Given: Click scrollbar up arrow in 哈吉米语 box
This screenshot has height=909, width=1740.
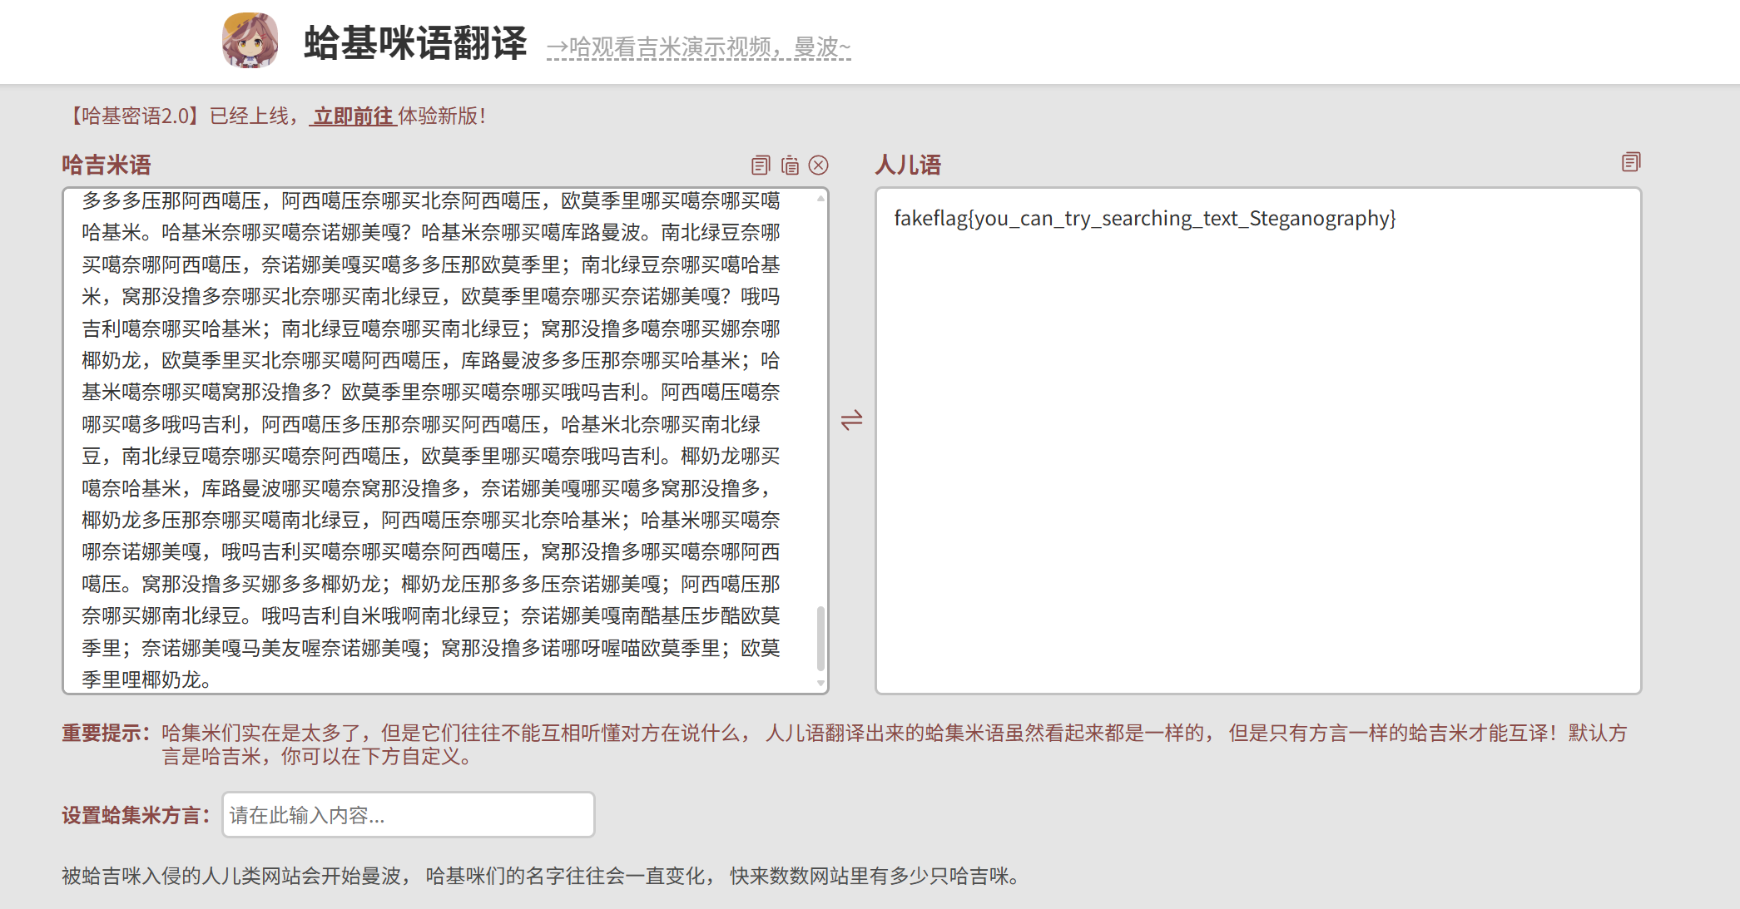Looking at the screenshot, I should click(820, 198).
